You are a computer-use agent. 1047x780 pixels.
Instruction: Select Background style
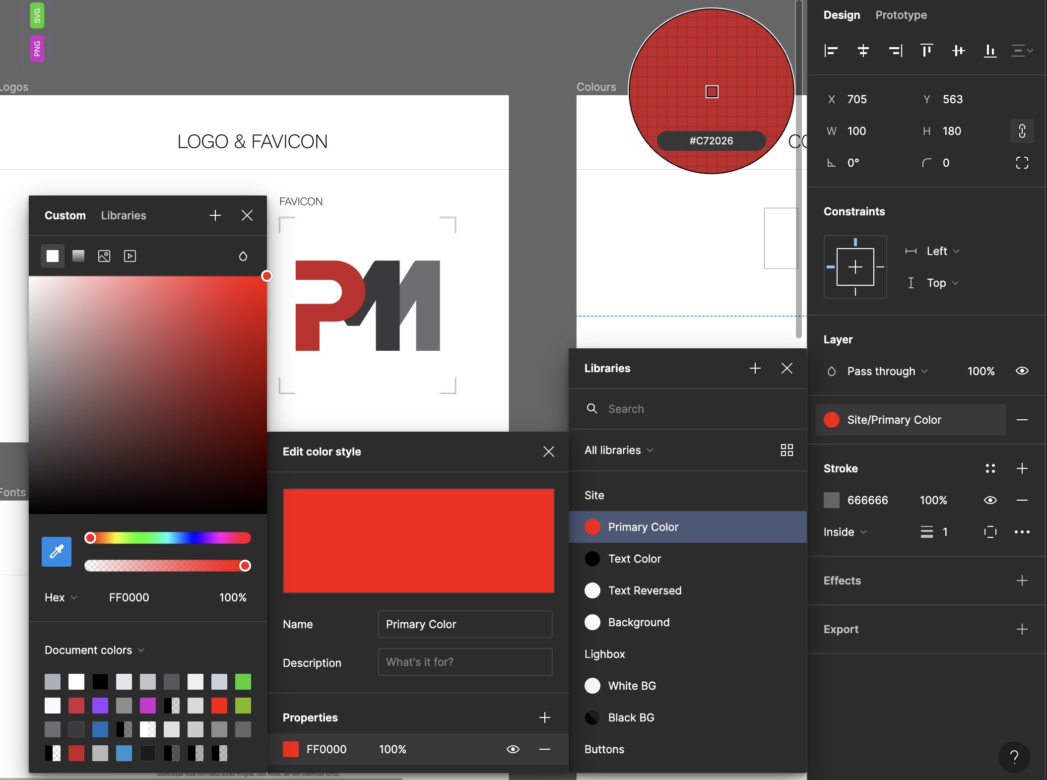[x=688, y=622]
